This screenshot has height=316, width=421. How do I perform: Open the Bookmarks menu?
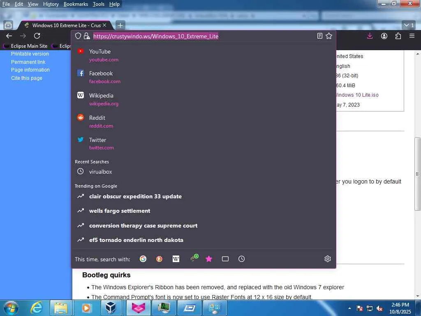tap(76, 4)
